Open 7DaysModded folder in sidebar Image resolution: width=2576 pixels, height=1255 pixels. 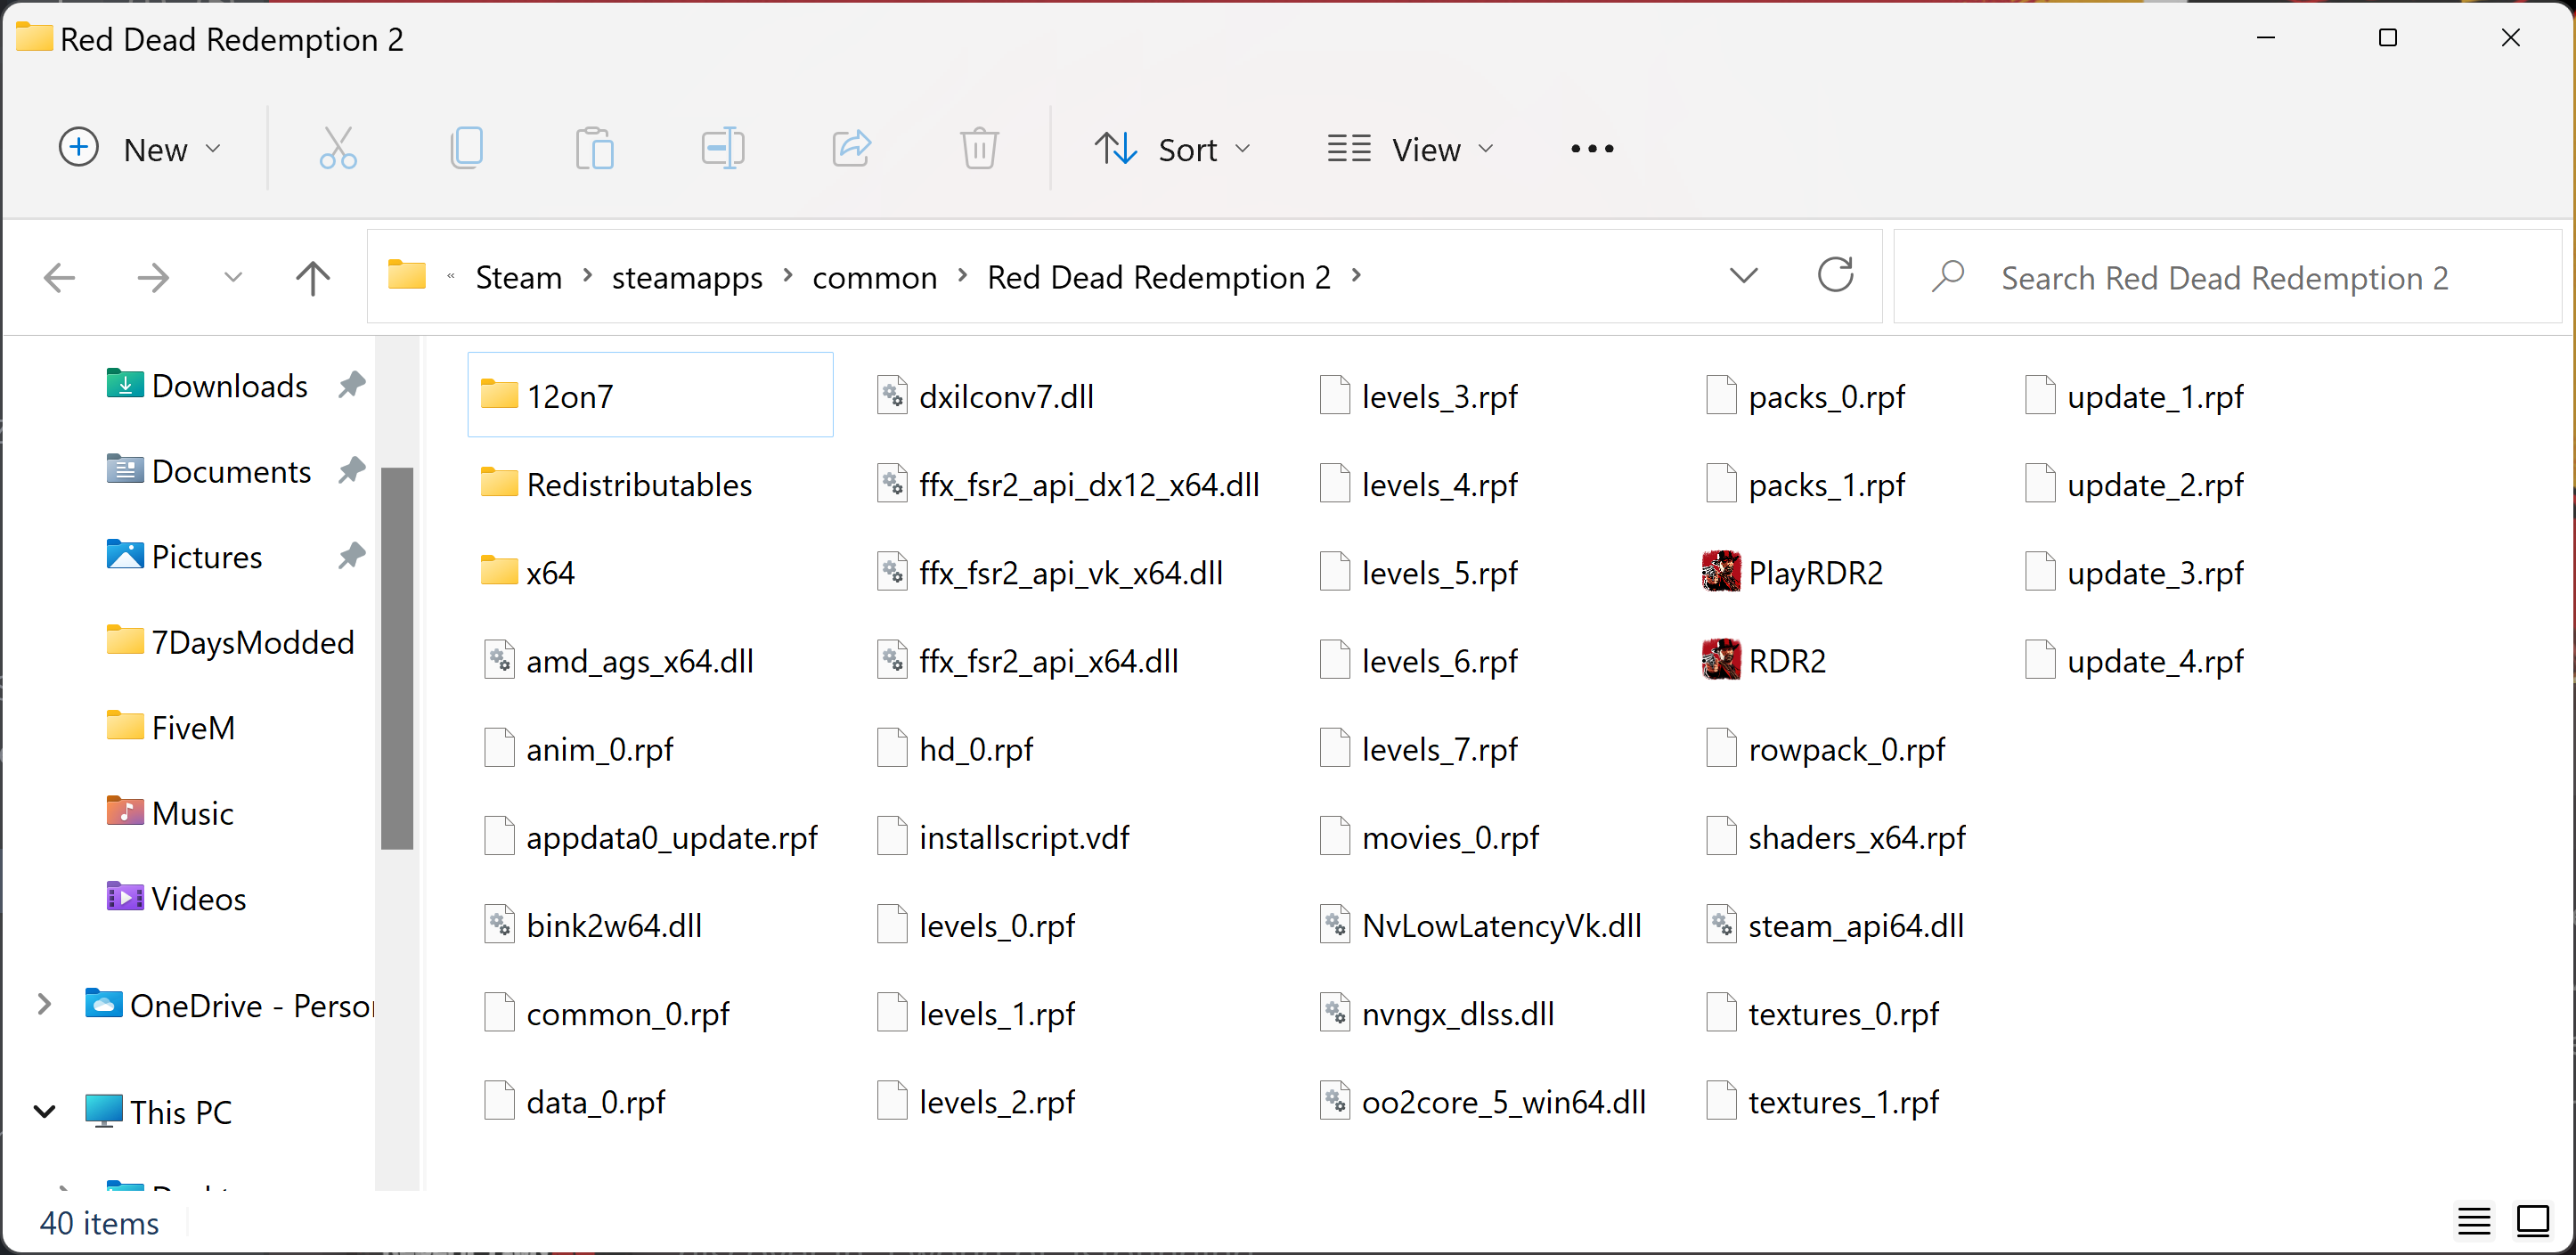[230, 641]
